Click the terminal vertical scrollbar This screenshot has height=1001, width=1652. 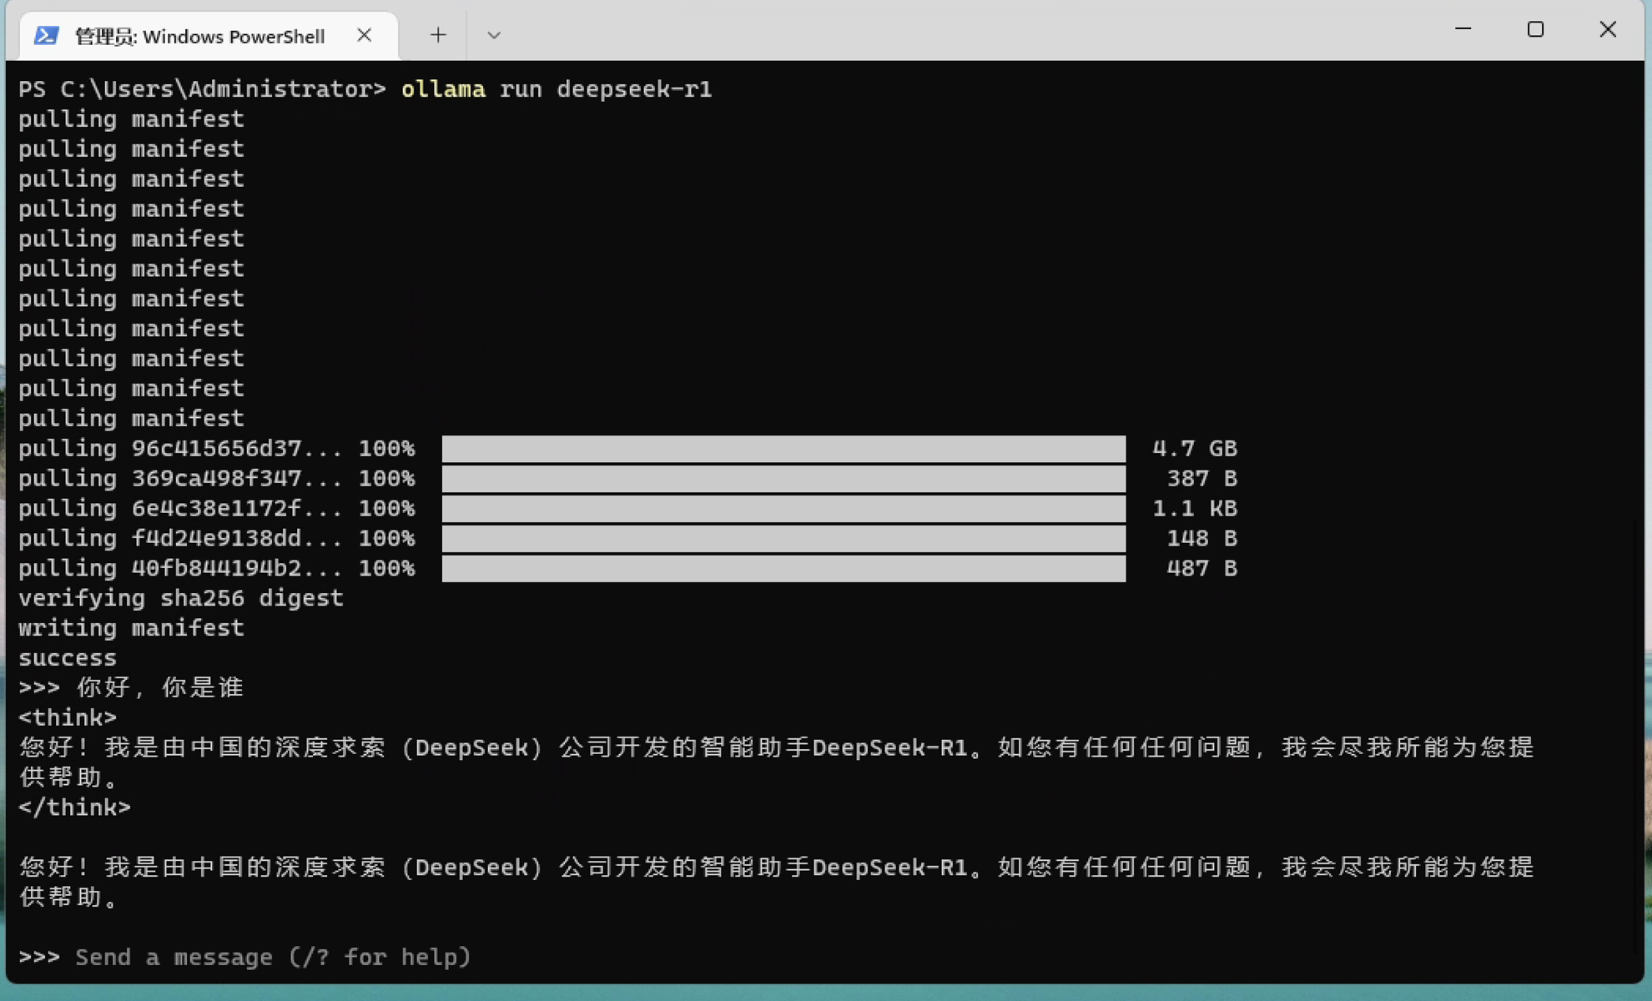pyautogui.click(x=1637, y=734)
